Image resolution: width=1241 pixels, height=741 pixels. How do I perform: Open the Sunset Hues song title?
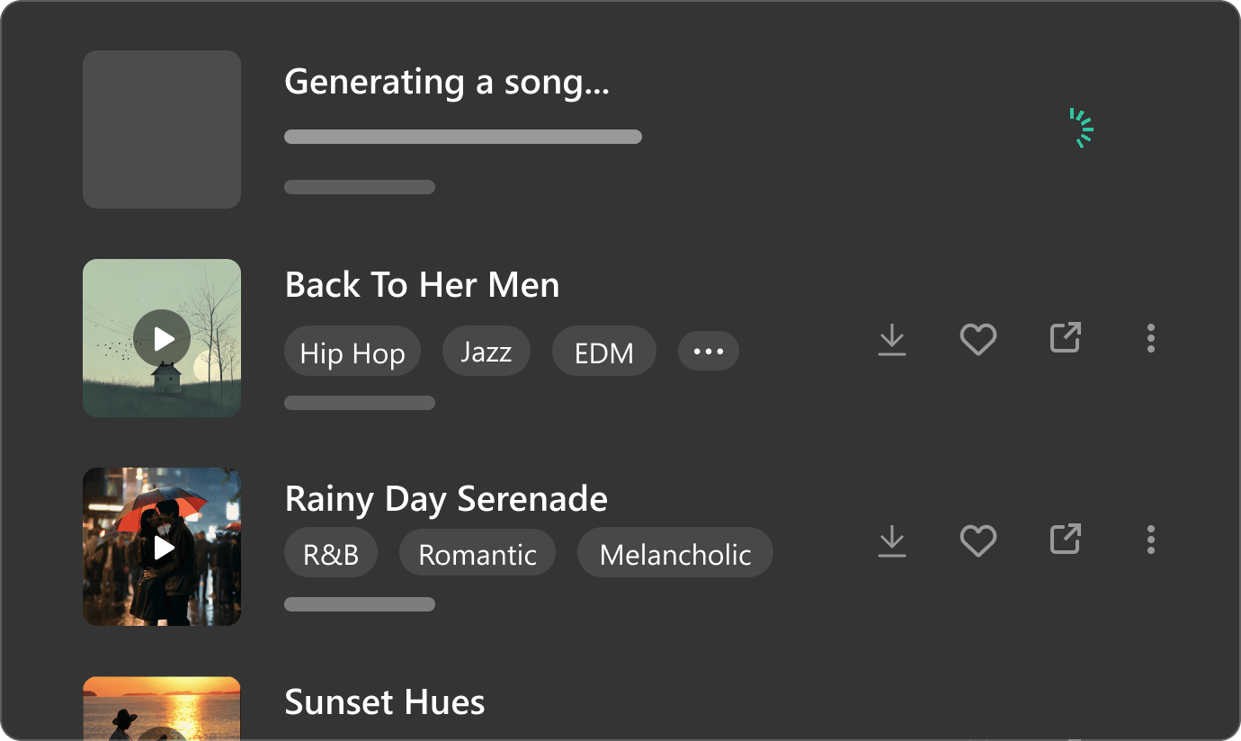[x=385, y=702]
